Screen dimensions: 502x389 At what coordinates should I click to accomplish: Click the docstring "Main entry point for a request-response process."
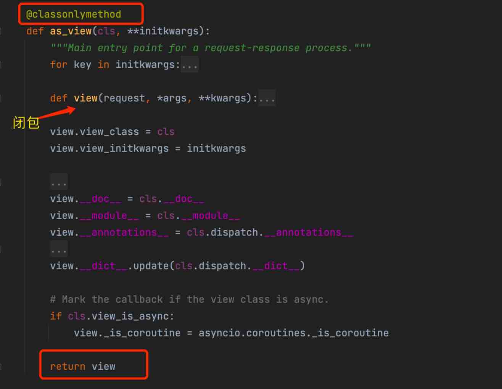pos(211,48)
